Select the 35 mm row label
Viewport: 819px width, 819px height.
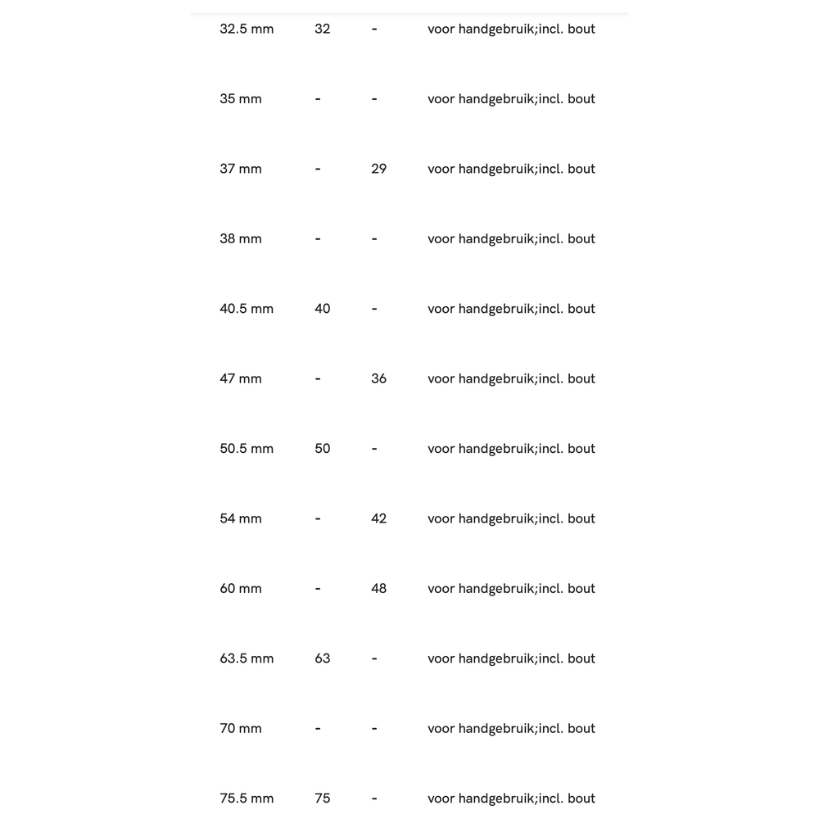click(241, 99)
